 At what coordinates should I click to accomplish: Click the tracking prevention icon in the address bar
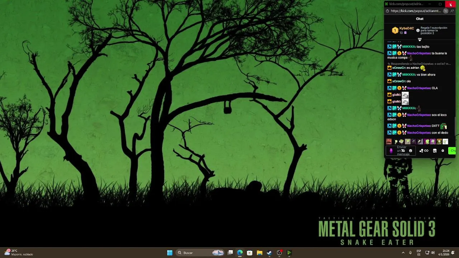[x=446, y=11]
